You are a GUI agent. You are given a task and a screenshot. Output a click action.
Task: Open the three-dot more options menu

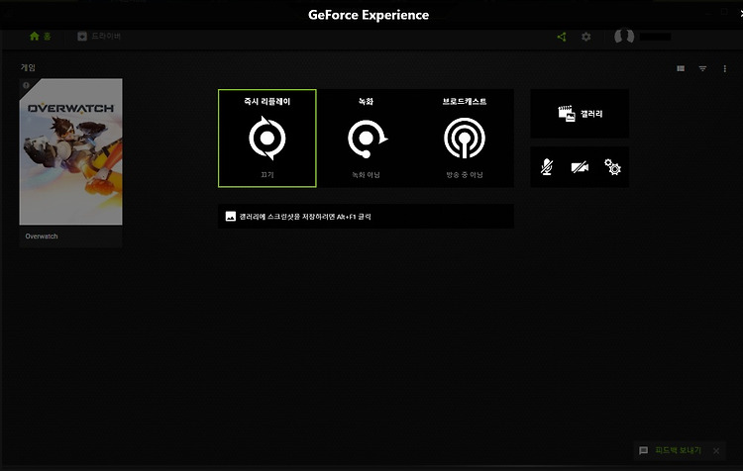(x=724, y=68)
